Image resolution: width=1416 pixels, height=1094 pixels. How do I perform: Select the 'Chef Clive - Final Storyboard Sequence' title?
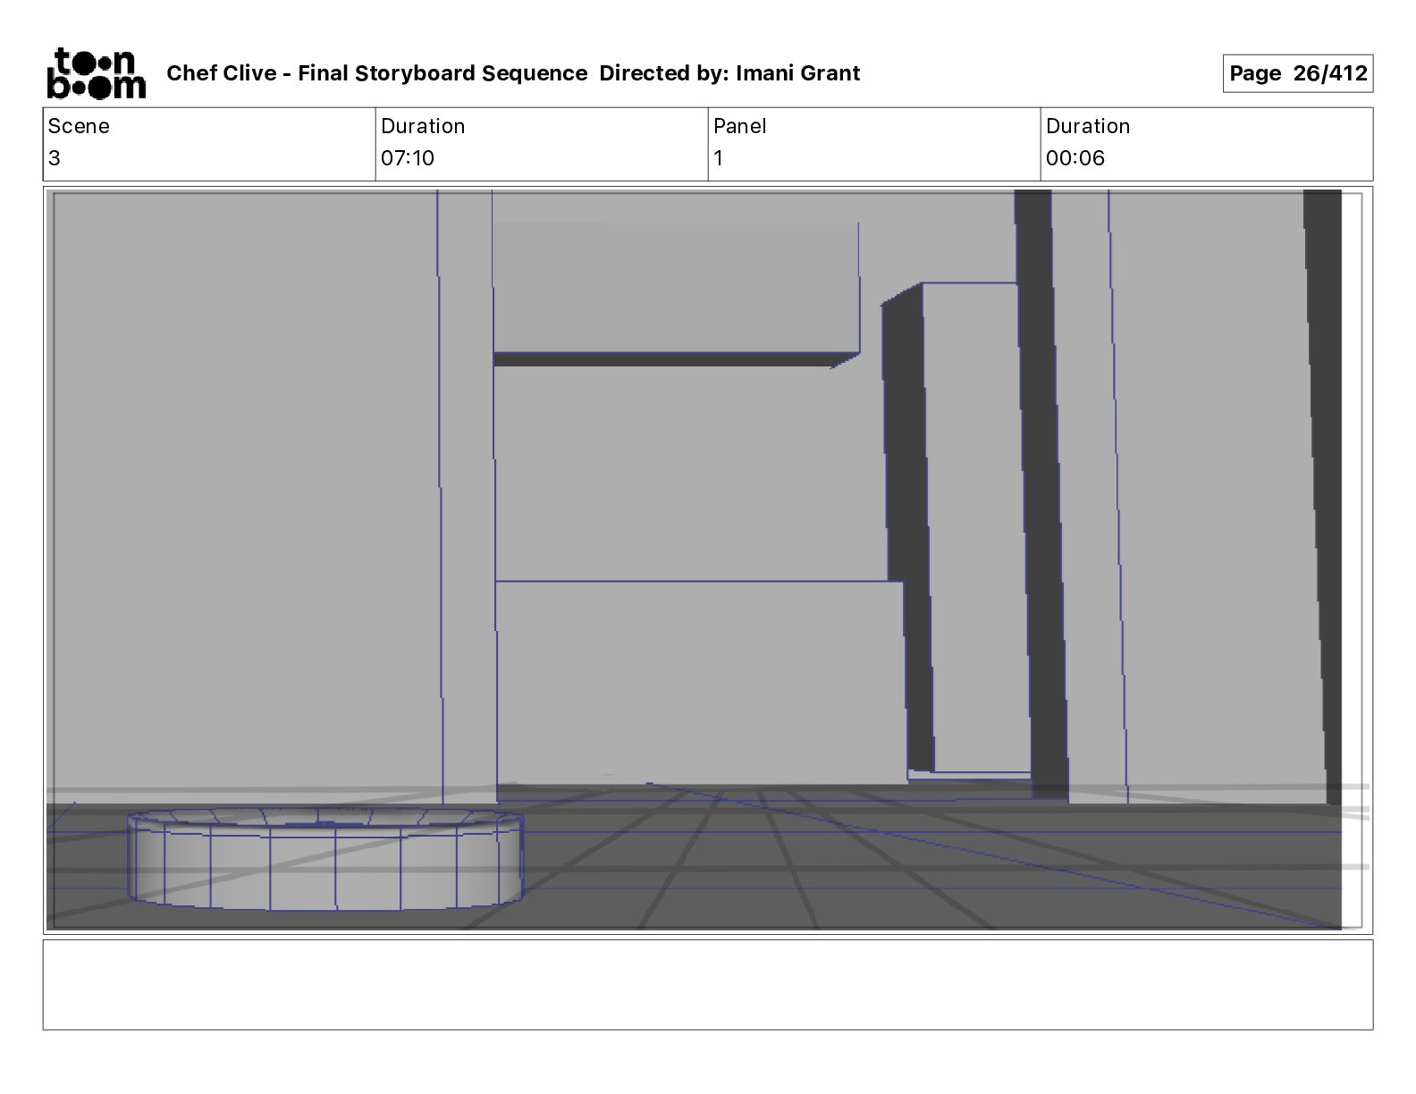pyautogui.click(x=377, y=73)
